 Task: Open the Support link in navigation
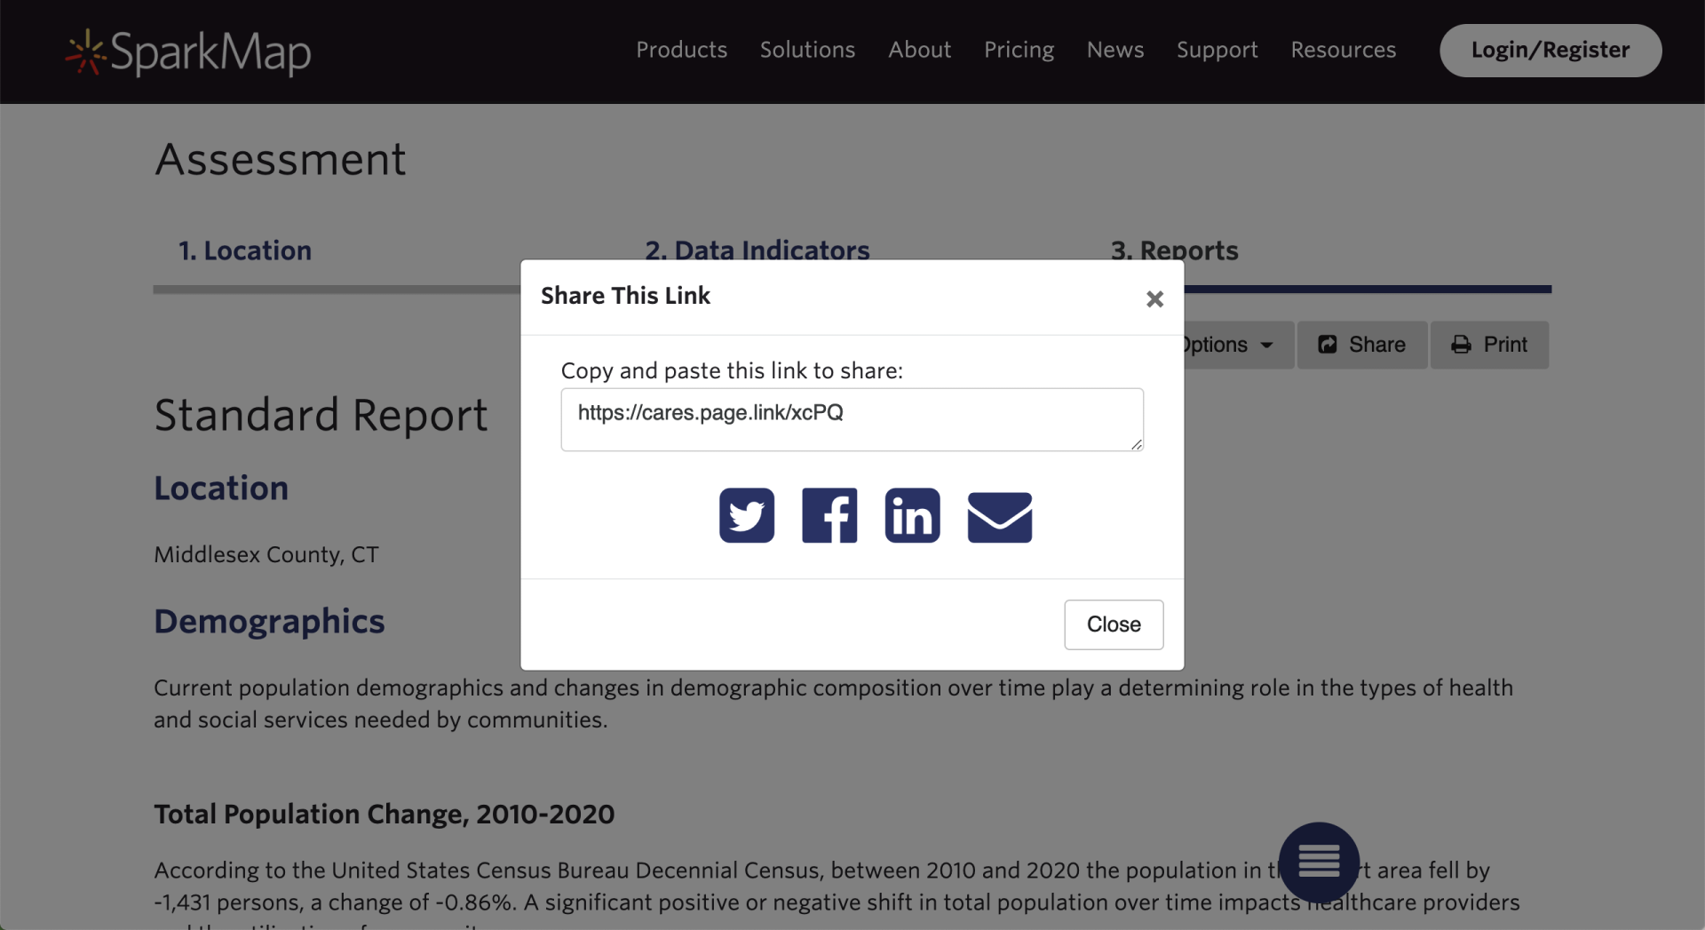point(1217,50)
